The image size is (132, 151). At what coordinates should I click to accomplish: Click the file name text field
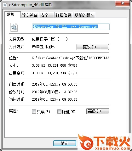click(71, 27)
